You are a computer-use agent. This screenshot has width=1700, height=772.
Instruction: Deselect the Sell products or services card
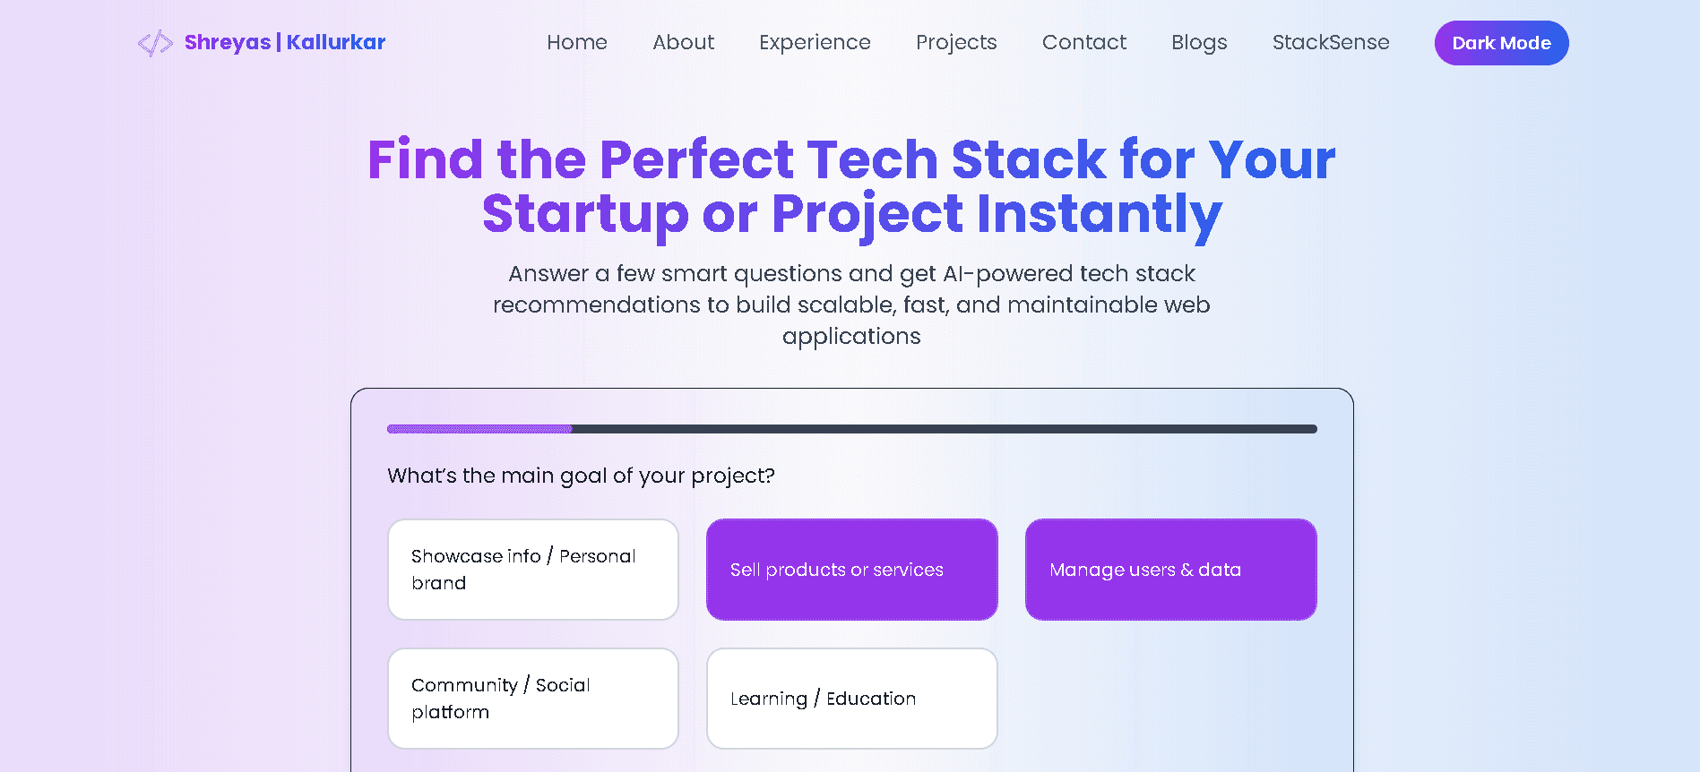(850, 569)
